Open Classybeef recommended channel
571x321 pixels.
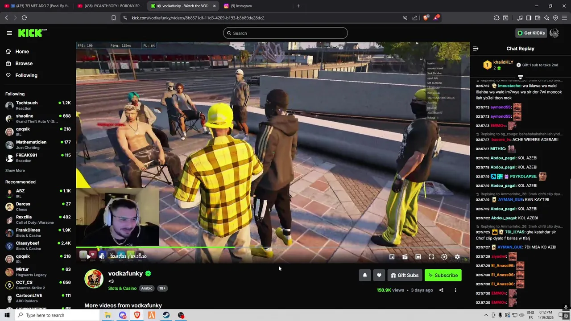(38, 246)
